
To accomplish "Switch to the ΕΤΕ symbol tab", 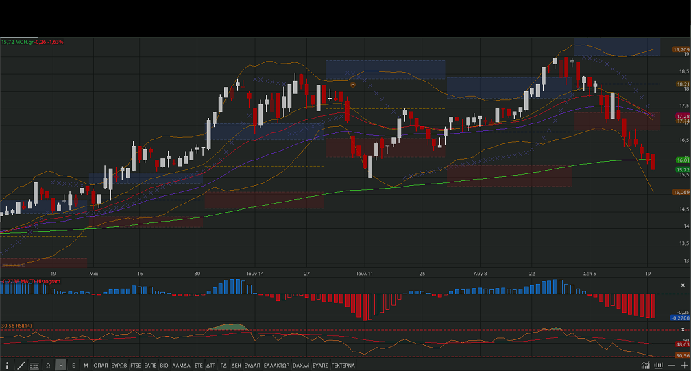I will click(199, 366).
